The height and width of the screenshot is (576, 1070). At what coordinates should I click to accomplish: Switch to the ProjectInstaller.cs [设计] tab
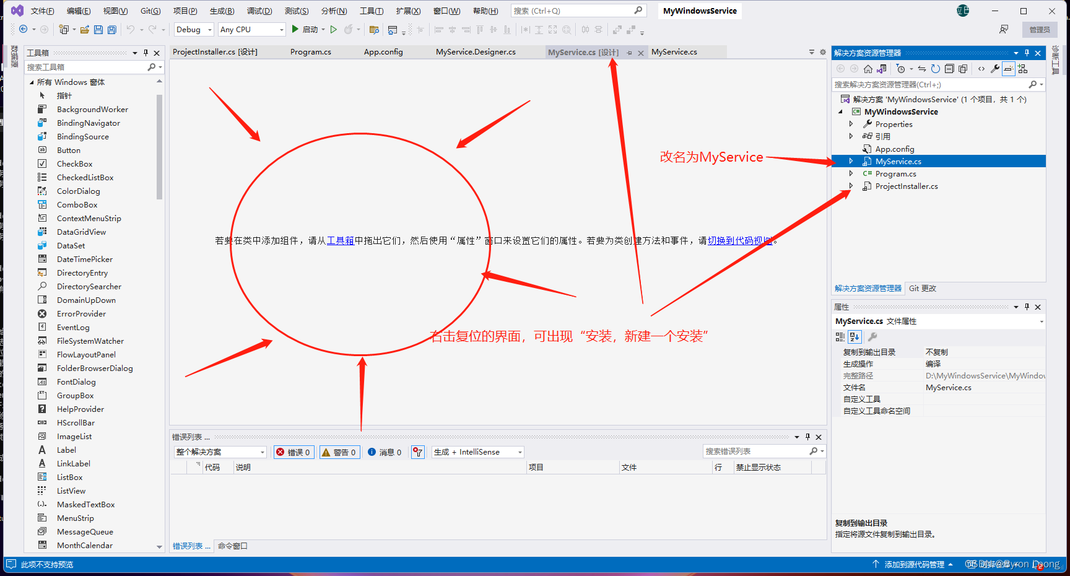point(215,52)
